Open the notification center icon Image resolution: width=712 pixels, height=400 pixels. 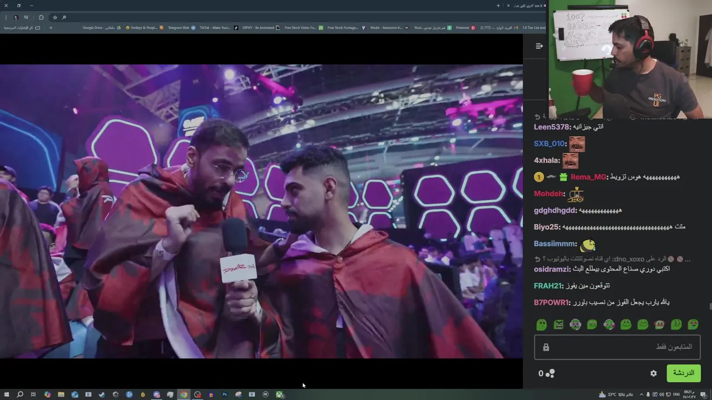(703, 394)
